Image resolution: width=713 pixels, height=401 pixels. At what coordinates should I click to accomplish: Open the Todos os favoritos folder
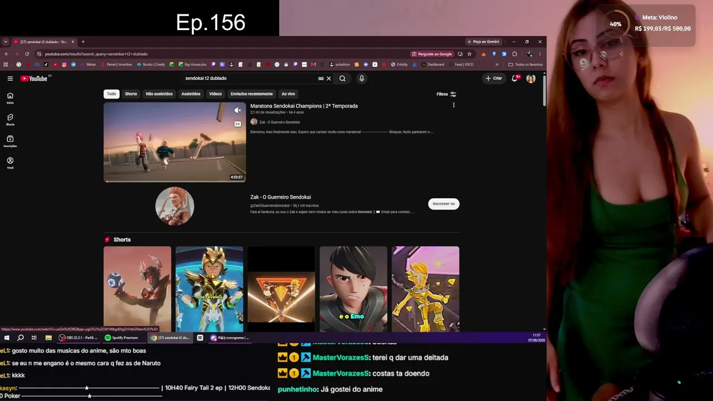(x=525, y=65)
